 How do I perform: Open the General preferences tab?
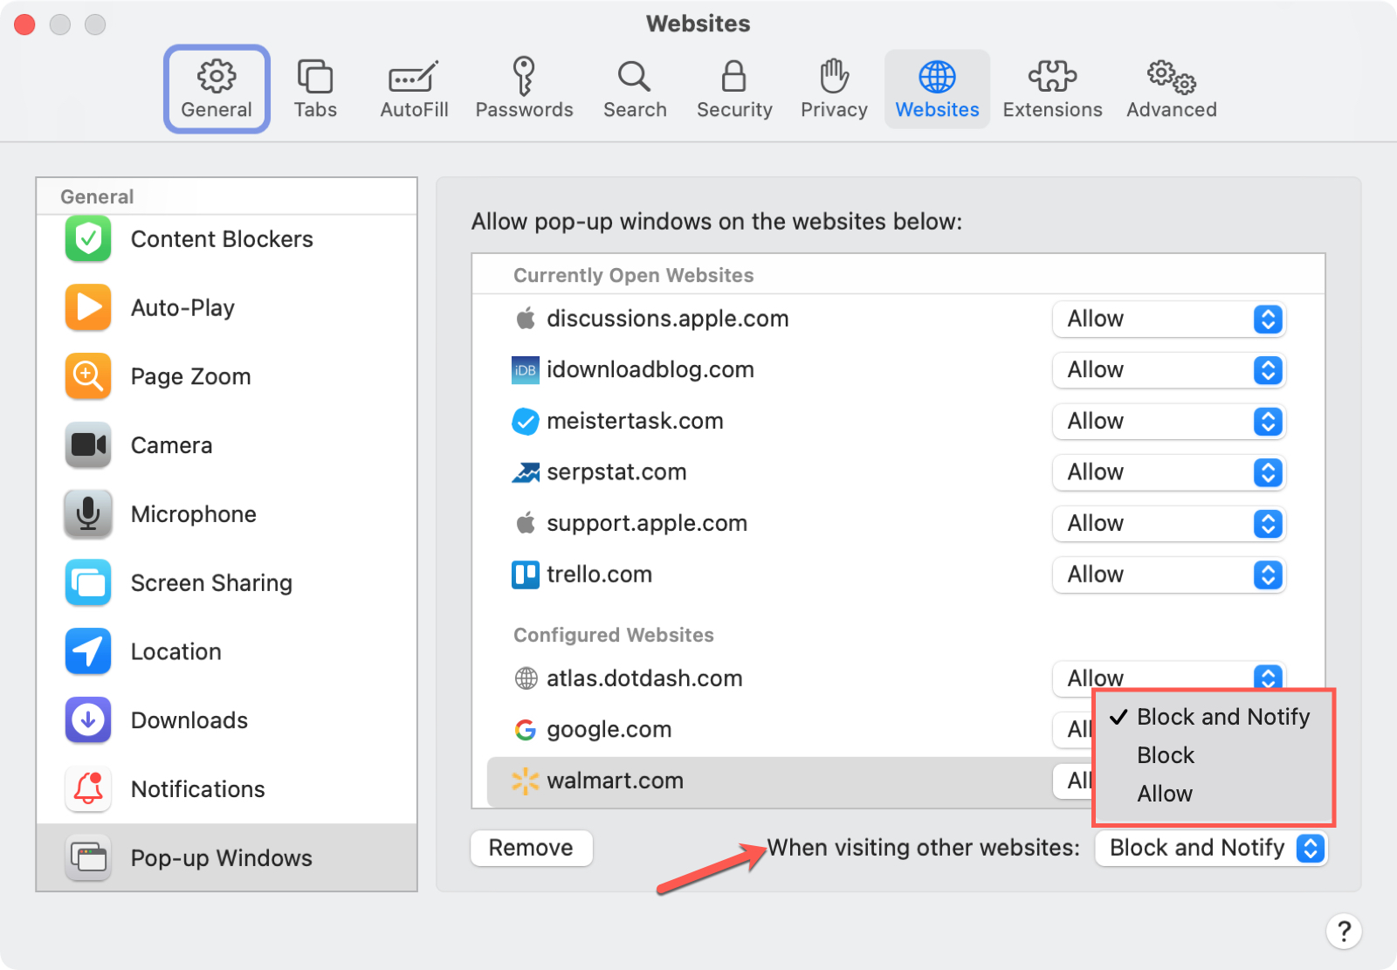(217, 89)
